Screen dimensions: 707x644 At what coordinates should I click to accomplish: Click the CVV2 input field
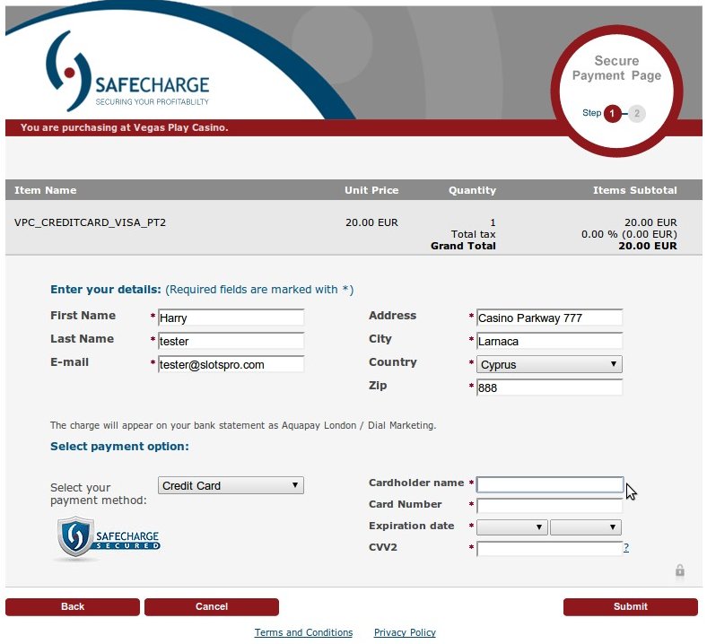click(x=549, y=549)
